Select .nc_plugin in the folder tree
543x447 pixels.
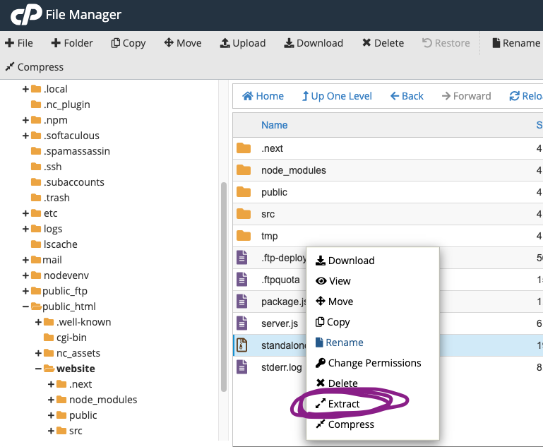coord(67,105)
